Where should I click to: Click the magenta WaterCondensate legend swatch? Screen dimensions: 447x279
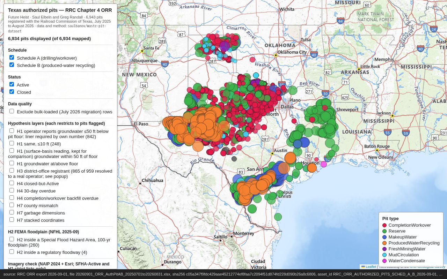tap(384, 261)
